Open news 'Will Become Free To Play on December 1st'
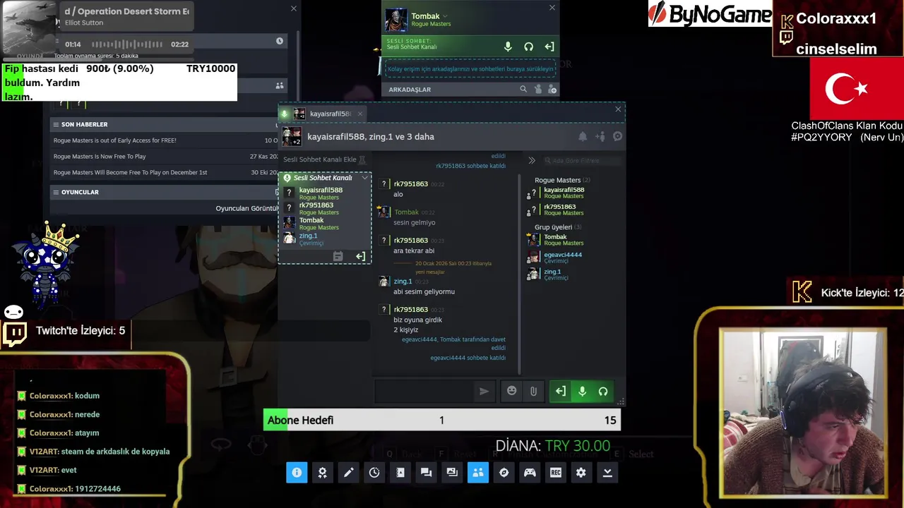The width and height of the screenshot is (904, 508). (130, 173)
